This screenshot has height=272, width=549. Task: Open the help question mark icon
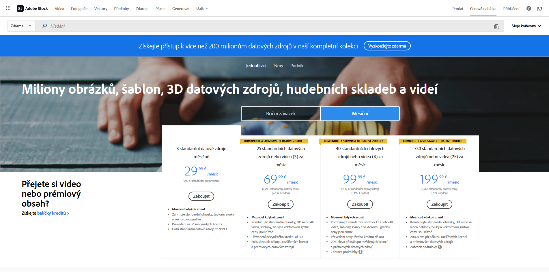coord(529,8)
